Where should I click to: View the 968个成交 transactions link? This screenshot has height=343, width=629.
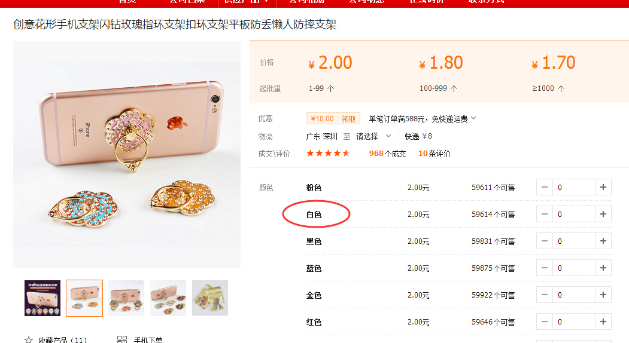[x=387, y=154]
